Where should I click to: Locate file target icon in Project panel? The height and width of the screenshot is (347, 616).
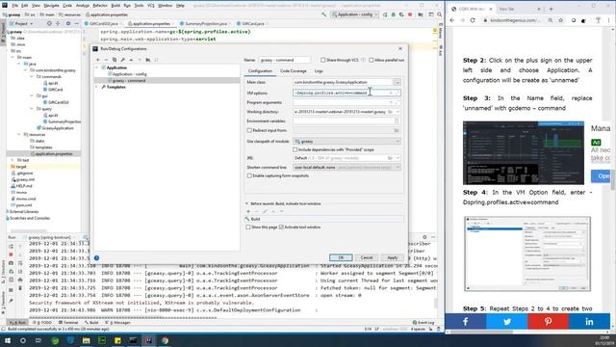49,23
